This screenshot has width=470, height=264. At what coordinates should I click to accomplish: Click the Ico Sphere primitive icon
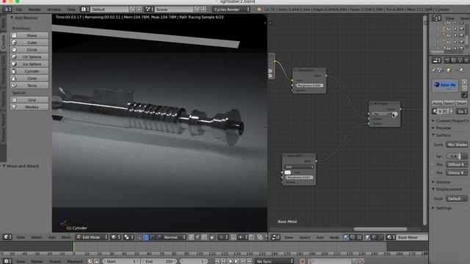pos(14,64)
